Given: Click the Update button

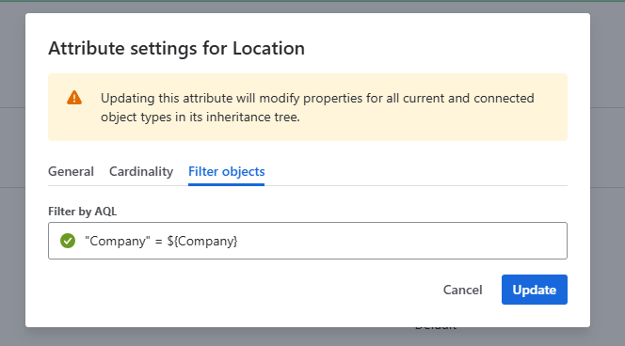Looking at the screenshot, I should click(534, 290).
